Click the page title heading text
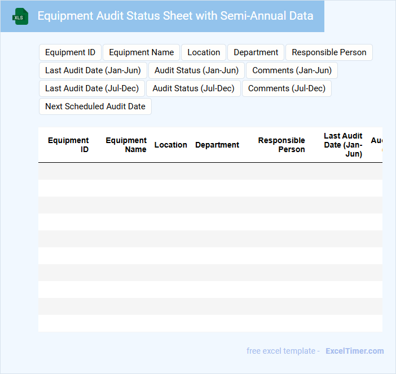The image size is (396, 374). [x=175, y=16]
